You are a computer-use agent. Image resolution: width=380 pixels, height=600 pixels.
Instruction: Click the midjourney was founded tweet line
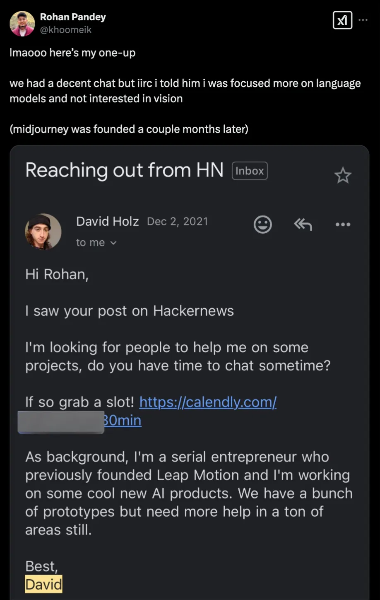tap(129, 129)
